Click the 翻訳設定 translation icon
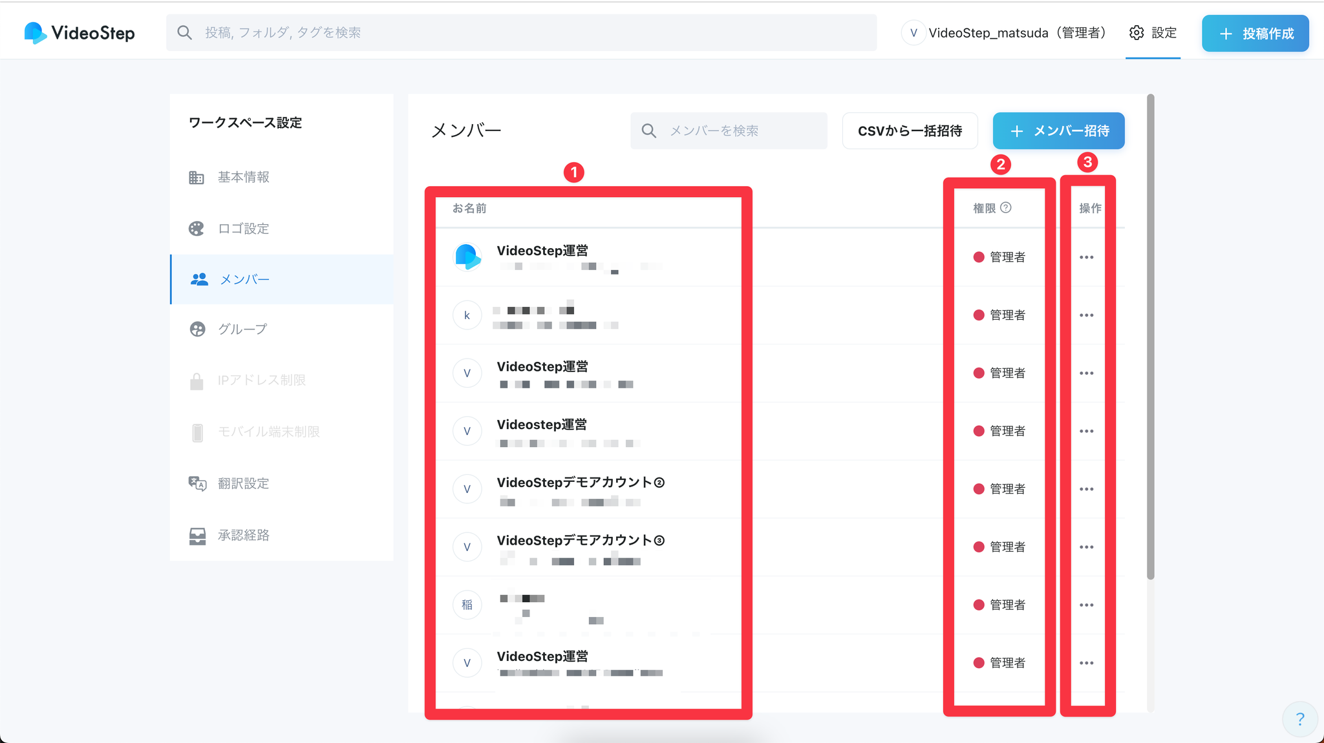 point(197,483)
